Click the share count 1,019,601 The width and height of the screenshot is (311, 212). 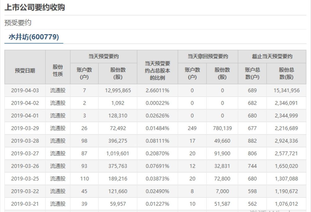[118, 154]
